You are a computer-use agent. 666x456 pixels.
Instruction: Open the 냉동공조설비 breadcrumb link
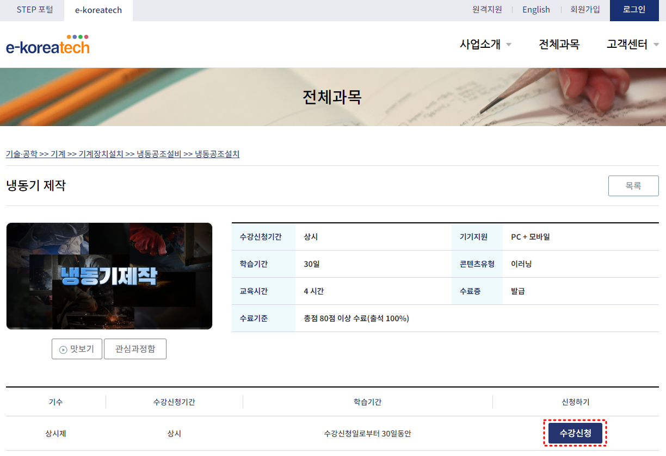pos(159,154)
